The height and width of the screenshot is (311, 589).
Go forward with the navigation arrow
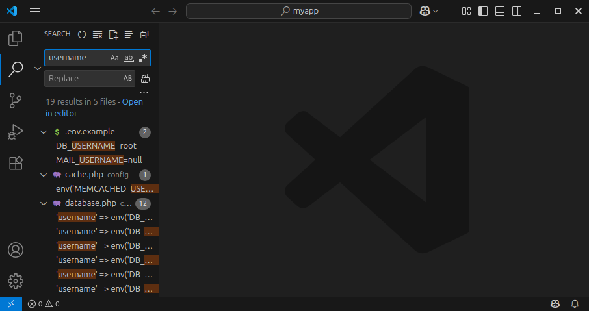(173, 11)
